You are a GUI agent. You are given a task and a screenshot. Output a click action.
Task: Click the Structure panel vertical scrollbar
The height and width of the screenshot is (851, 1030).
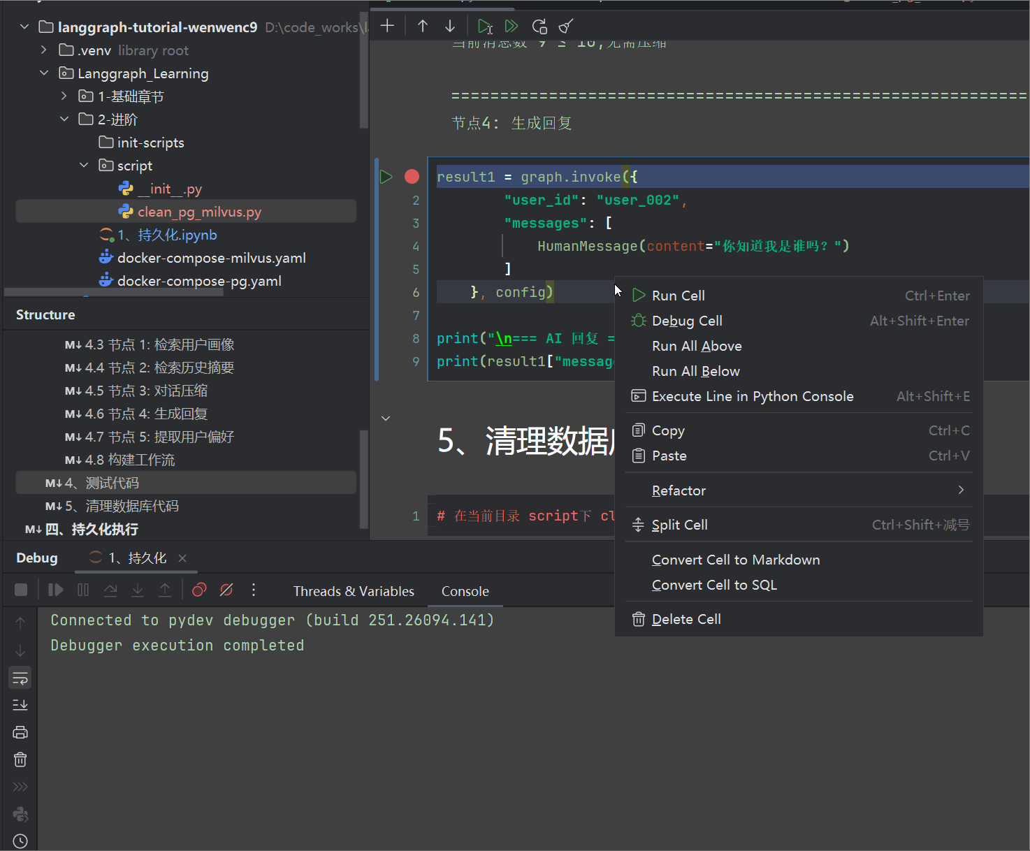(363, 479)
